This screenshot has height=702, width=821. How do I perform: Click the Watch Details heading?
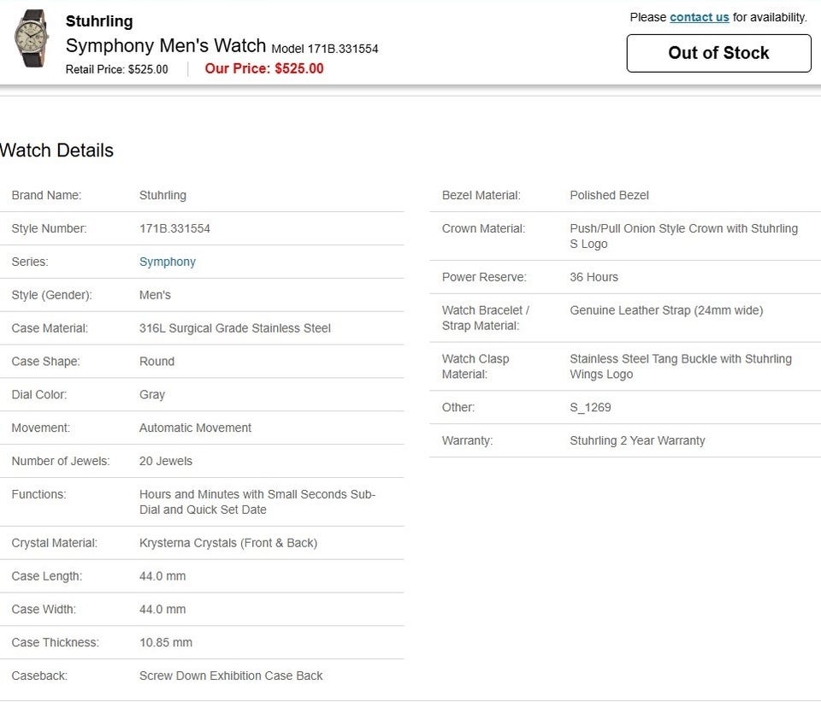(x=56, y=150)
